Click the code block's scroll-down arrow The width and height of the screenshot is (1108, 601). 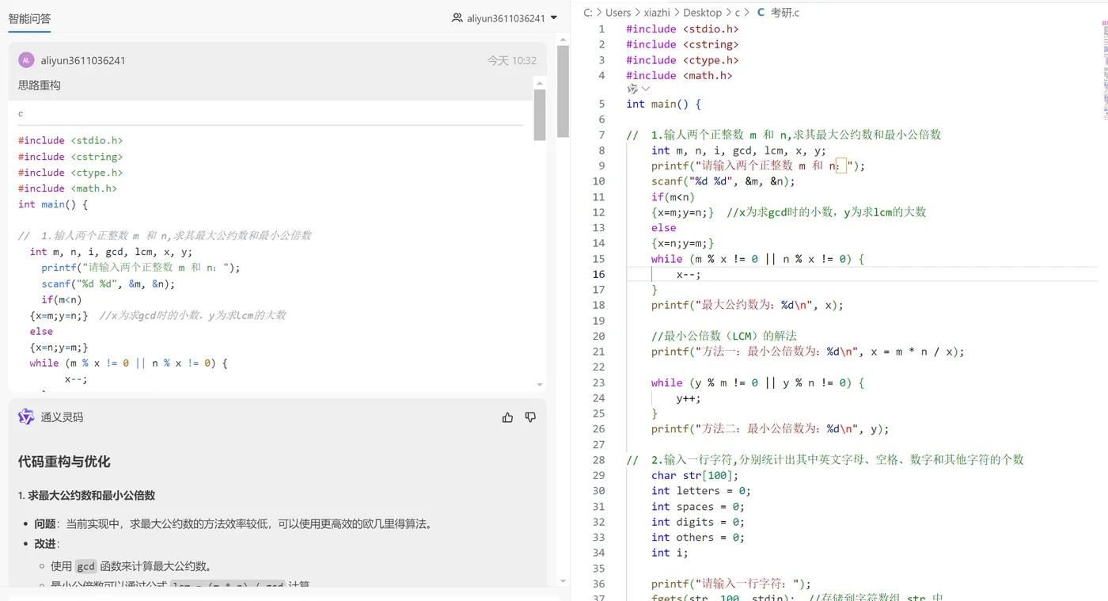(540, 385)
